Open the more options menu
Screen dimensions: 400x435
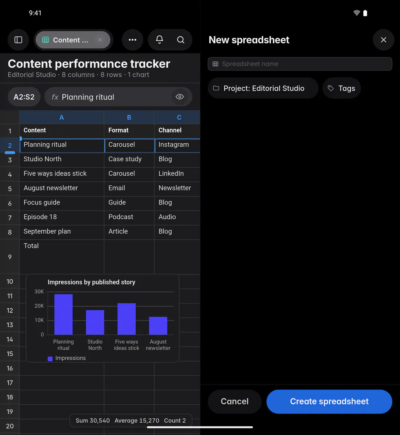pyautogui.click(x=132, y=40)
